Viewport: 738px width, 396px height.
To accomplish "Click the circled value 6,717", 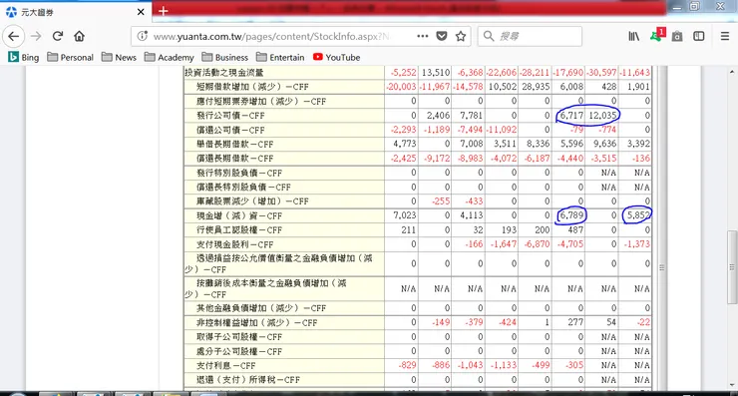I will click(570, 116).
